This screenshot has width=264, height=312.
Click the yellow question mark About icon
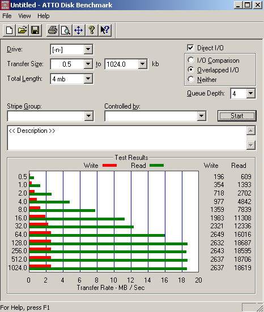92,31
